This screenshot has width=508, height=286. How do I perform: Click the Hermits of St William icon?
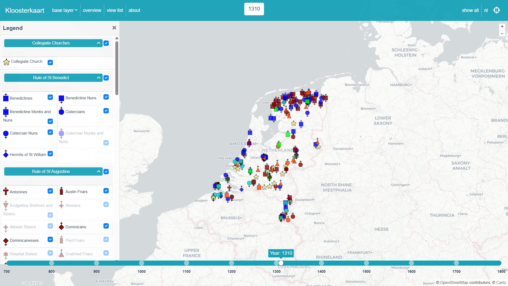(x=6, y=154)
